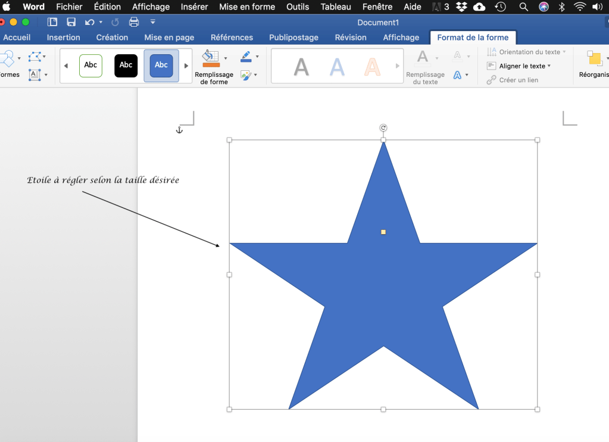Click the print icon in title bar

pos(134,22)
